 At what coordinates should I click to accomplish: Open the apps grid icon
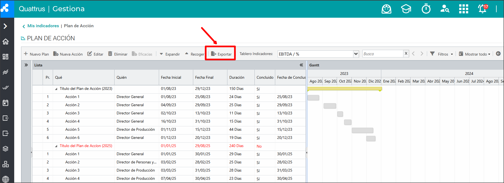tap(464, 9)
